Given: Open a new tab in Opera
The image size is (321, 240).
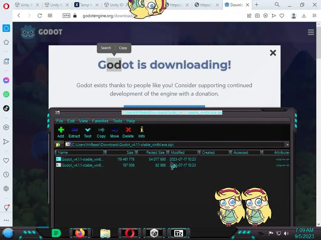Looking at the screenshot, I should [256, 5].
